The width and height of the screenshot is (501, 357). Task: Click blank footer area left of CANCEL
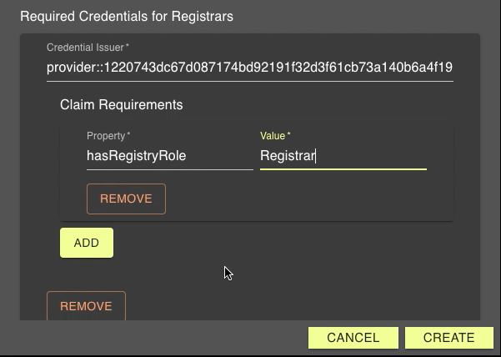click(x=158, y=338)
